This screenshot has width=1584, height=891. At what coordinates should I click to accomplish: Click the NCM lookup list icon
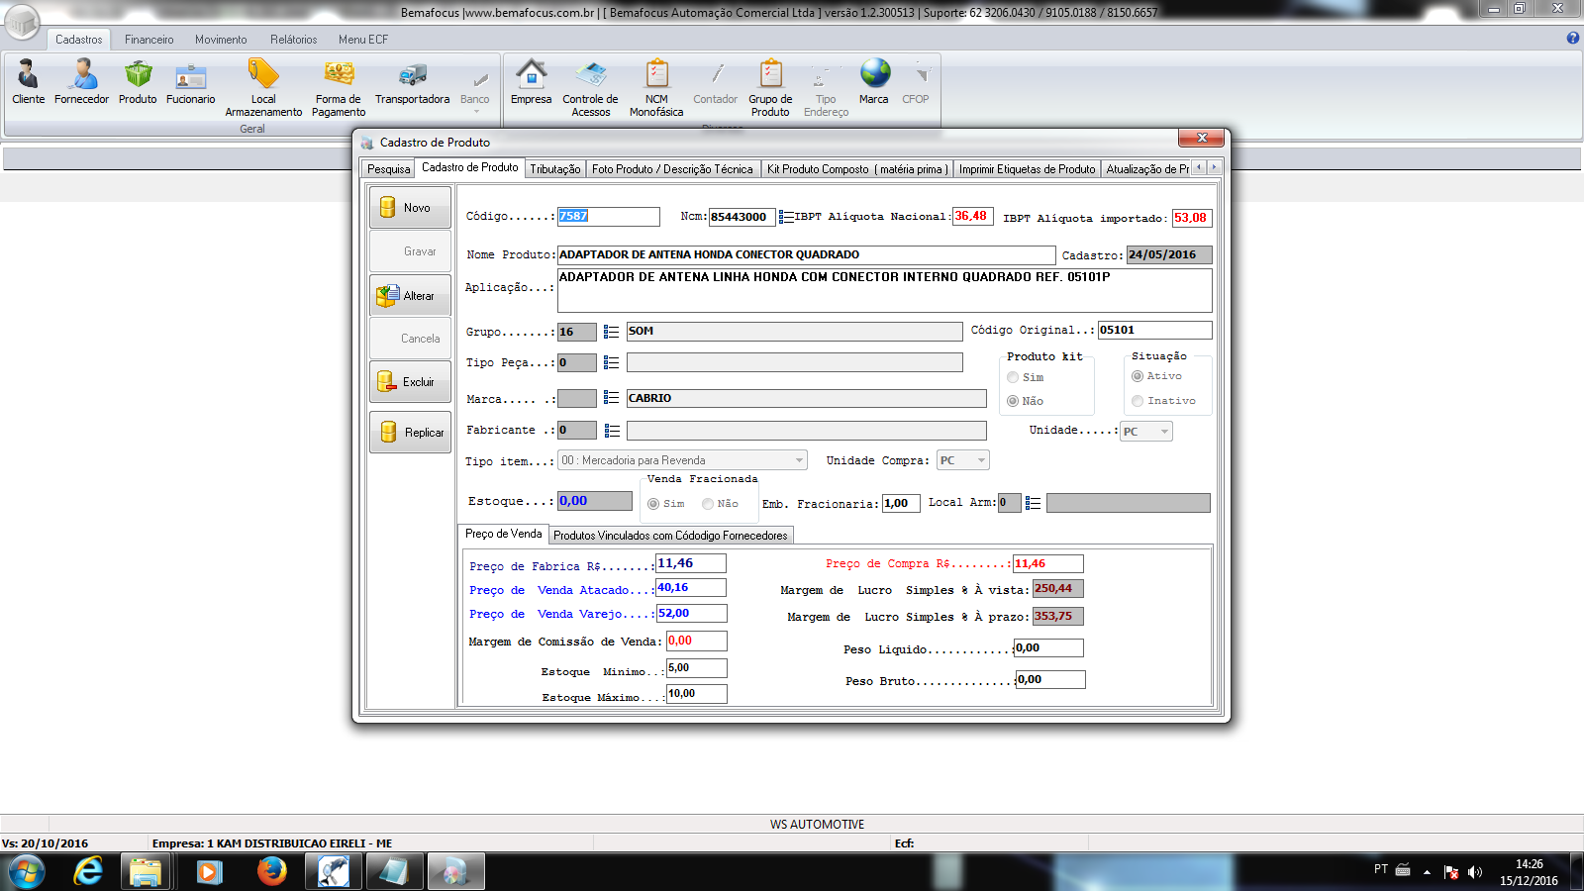786,216
